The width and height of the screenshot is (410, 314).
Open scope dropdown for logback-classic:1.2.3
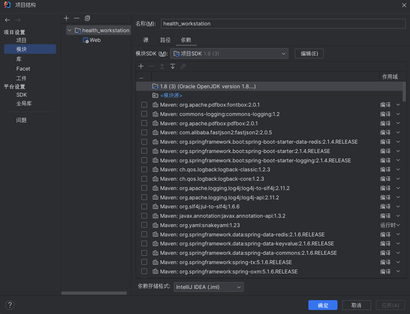coord(398,169)
